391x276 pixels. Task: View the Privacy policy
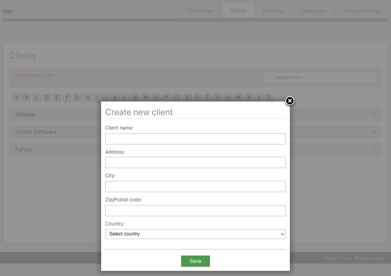tap(369, 258)
